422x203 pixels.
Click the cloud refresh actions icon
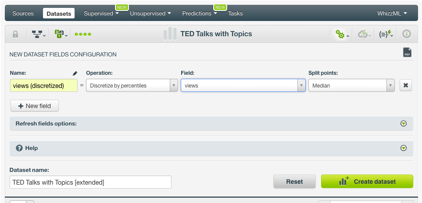pyautogui.click(x=364, y=34)
